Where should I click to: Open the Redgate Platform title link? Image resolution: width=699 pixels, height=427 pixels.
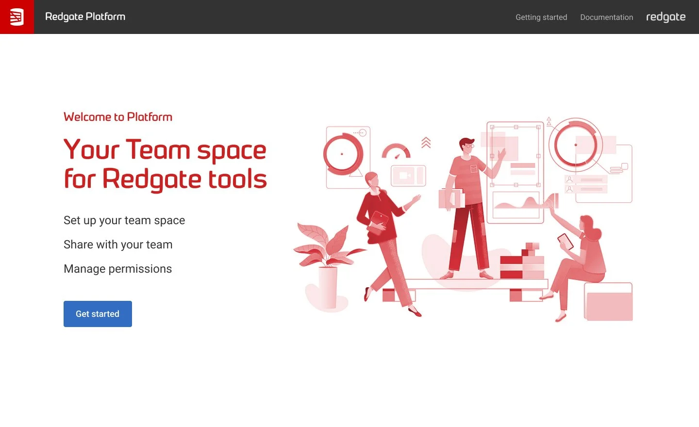pos(85,17)
